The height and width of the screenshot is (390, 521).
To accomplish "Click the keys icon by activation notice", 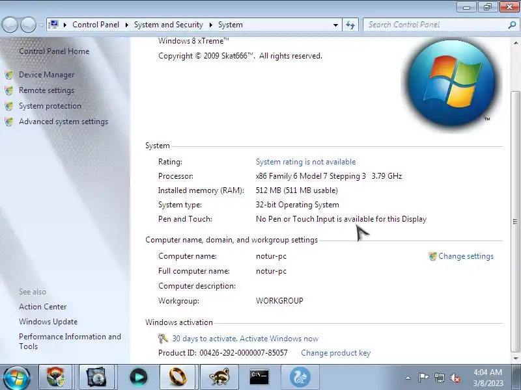I will click(x=163, y=339).
